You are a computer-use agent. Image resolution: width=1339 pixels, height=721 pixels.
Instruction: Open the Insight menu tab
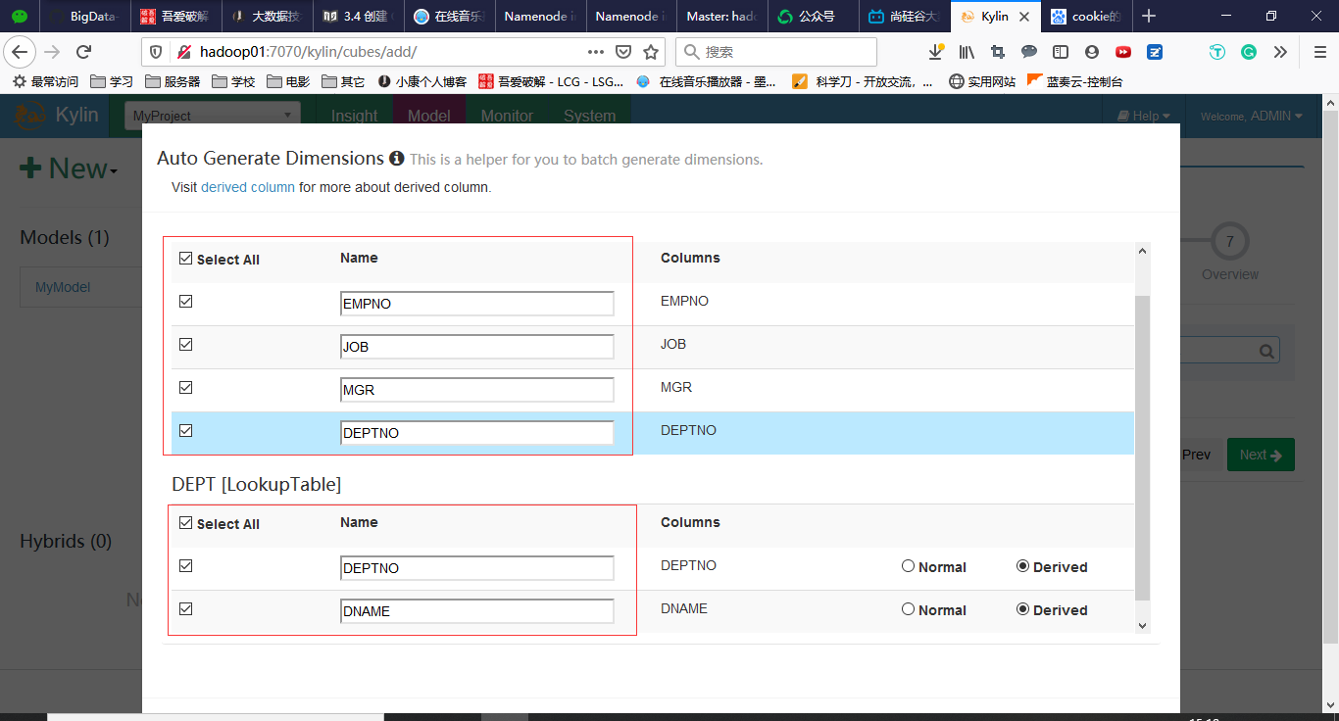click(x=354, y=116)
